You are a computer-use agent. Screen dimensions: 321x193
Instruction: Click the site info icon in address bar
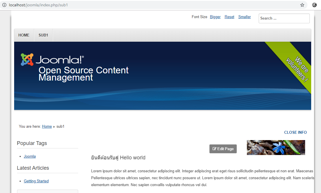coord(4,5)
